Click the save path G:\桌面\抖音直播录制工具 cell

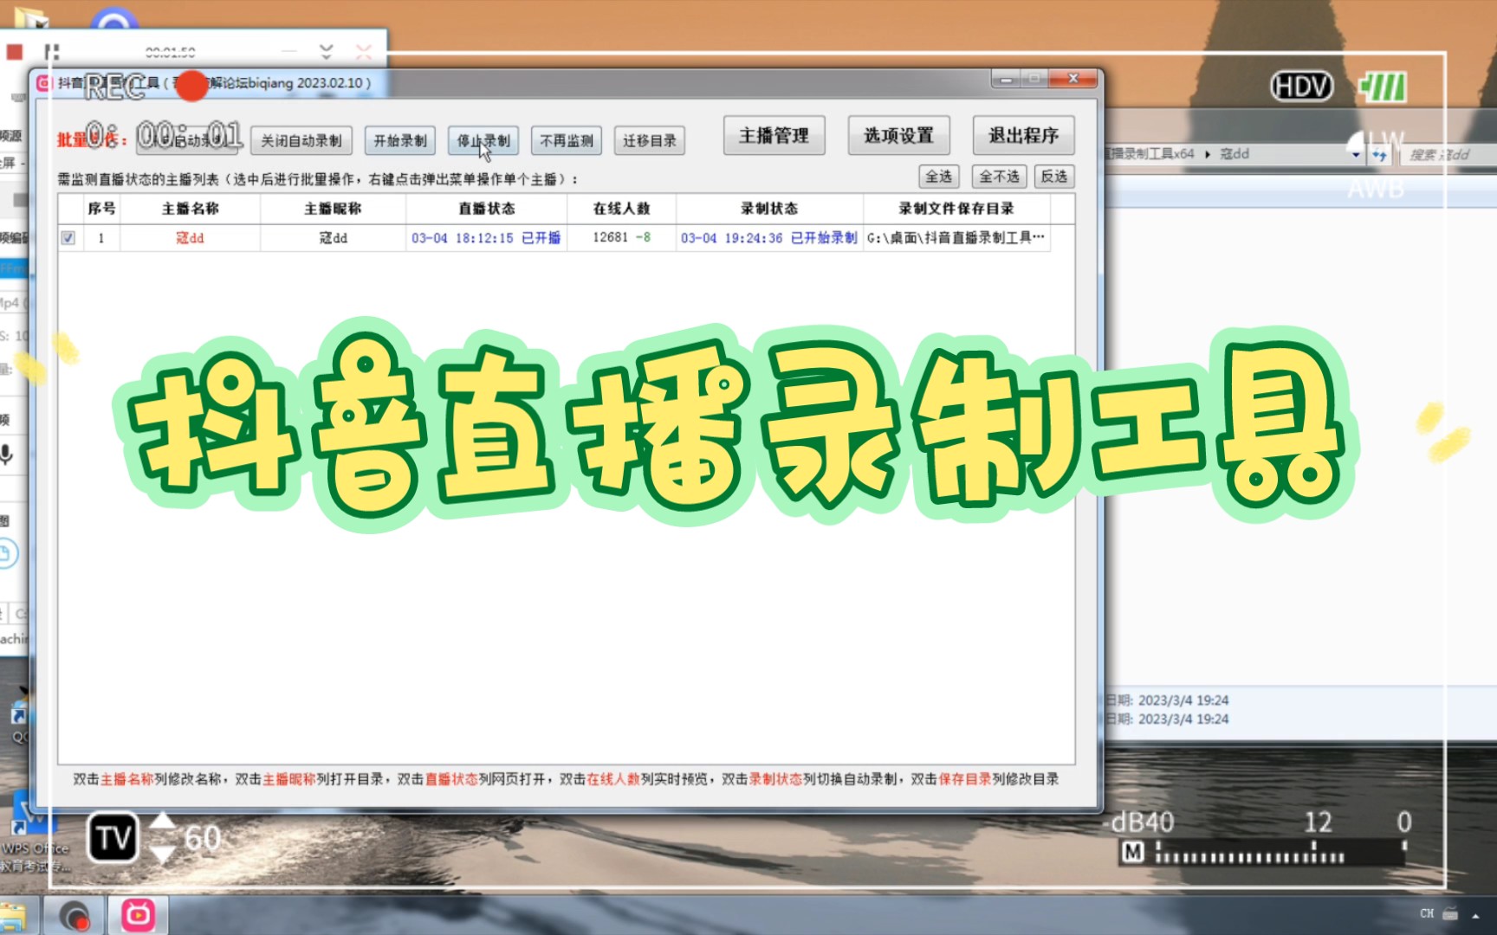[x=956, y=238]
